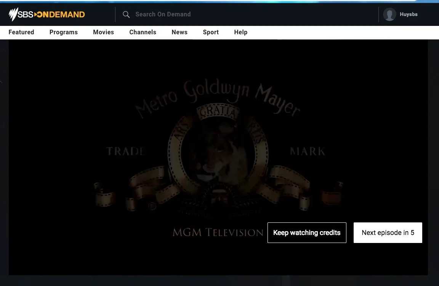Open the Sport menu item
The height and width of the screenshot is (286, 439).
tap(211, 32)
